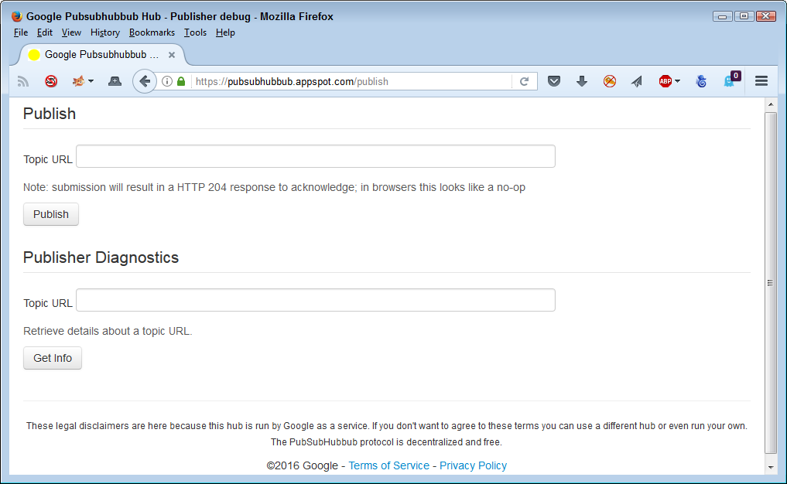Show site information via info icon

click(167, 81)
